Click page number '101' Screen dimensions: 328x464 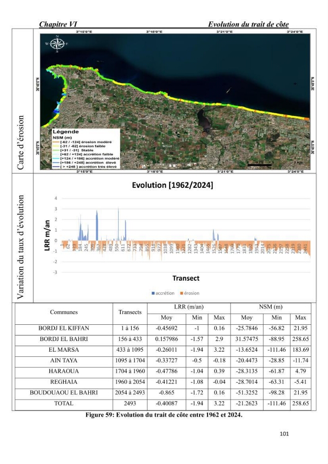click(x=284, y=434)
